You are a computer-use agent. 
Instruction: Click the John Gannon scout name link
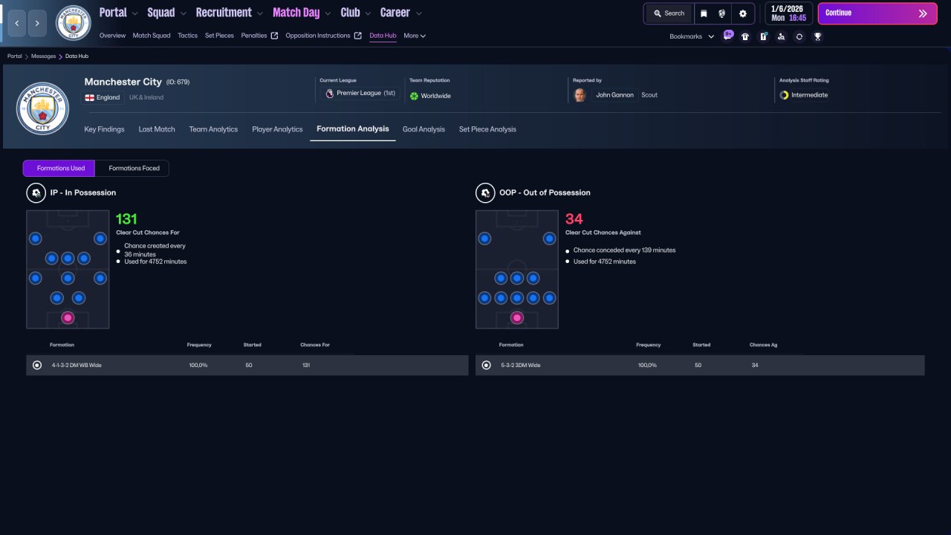[614, 95]
